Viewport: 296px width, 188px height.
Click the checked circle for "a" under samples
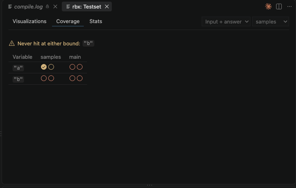(x=44, y=67)
